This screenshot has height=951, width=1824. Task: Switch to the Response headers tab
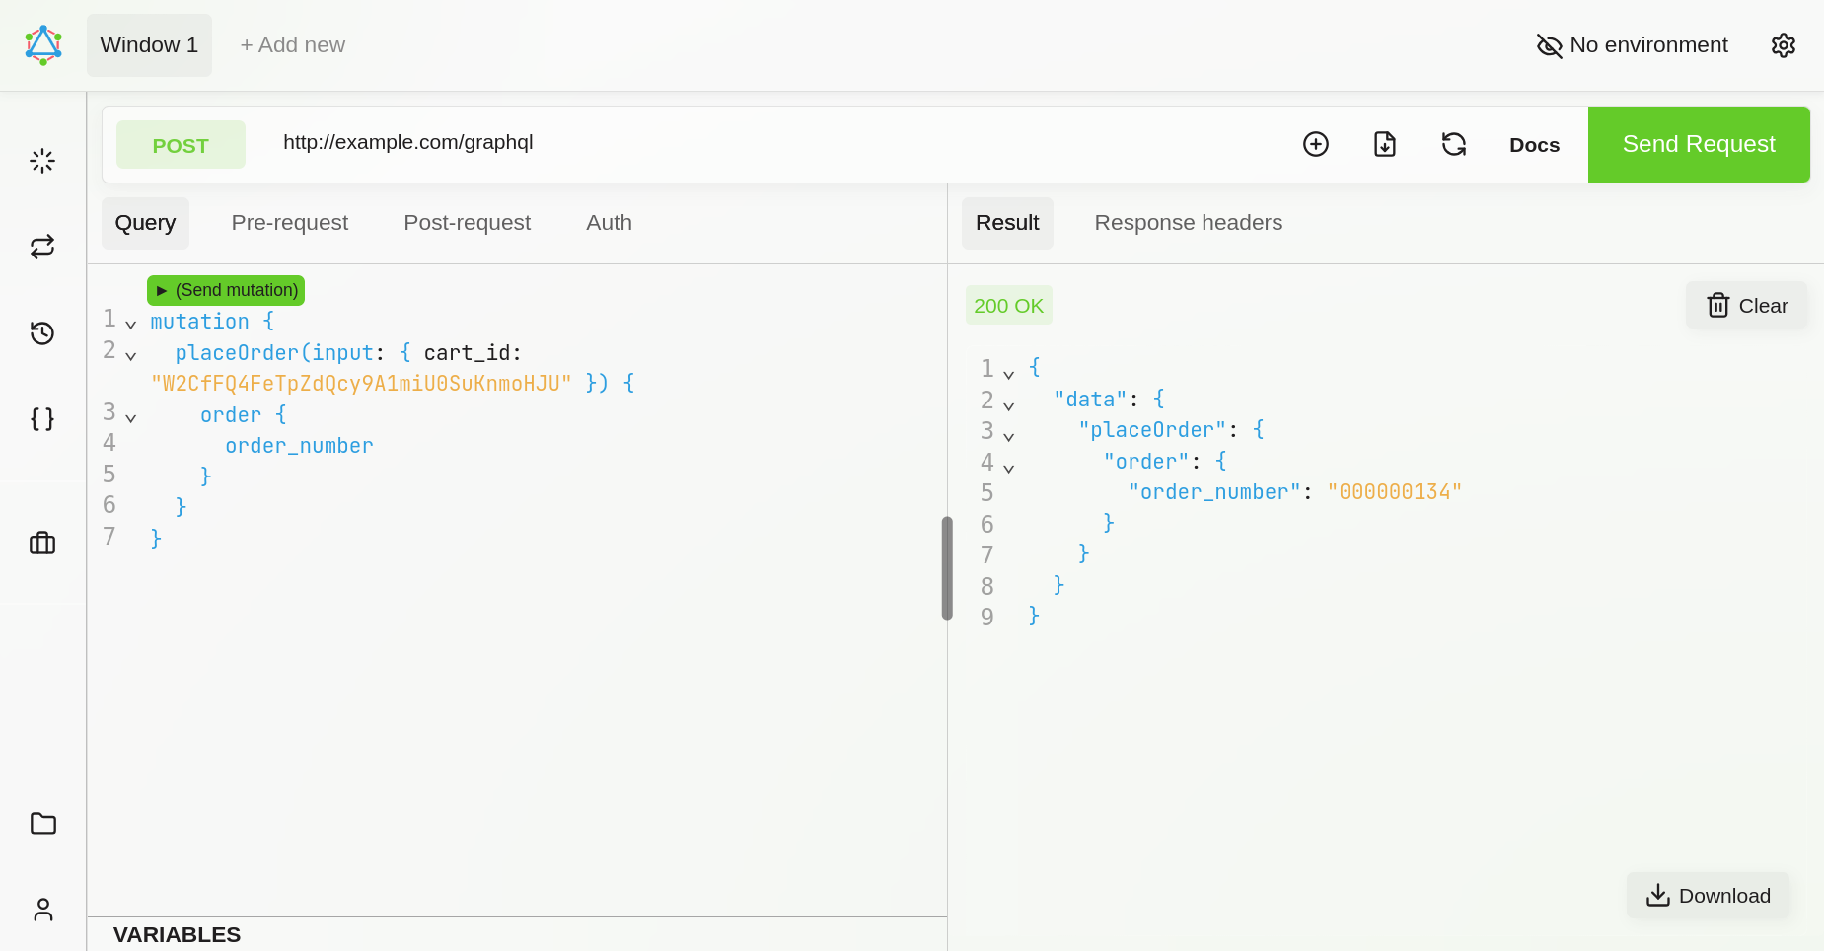click(1188, 223)
